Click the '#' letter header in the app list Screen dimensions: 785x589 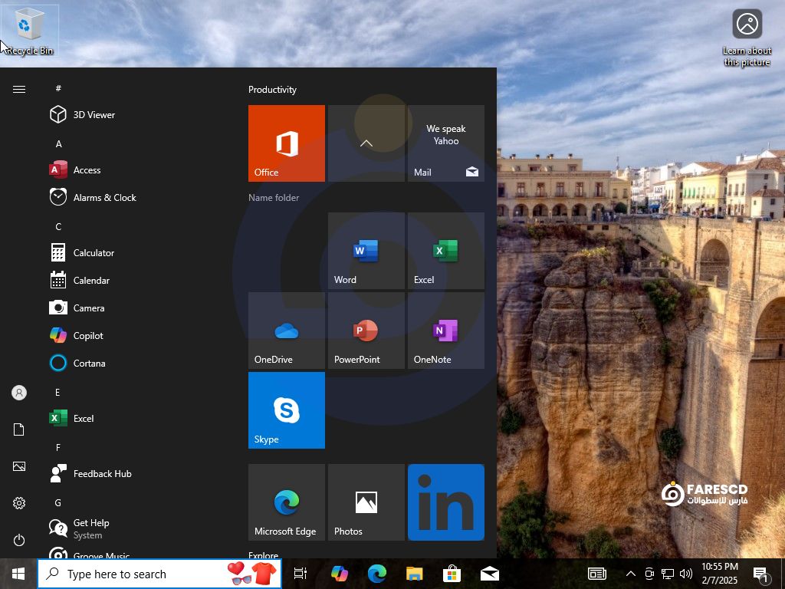point(58,88)
